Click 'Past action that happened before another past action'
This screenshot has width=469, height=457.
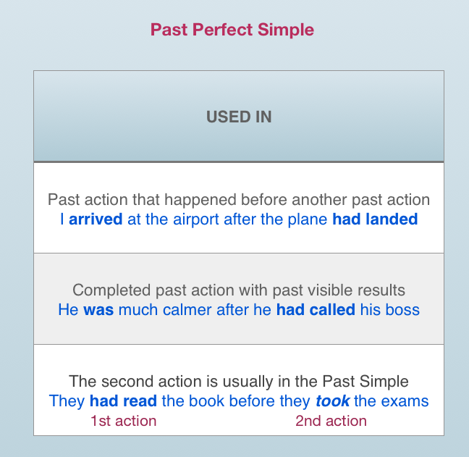pos(239,200)
